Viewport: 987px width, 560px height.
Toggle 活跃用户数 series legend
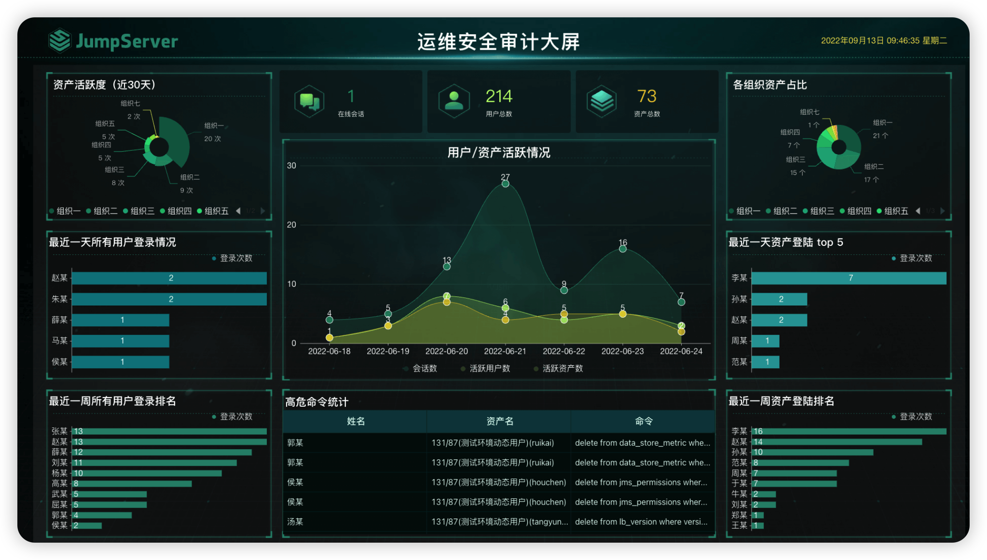[x=485, y=369]
